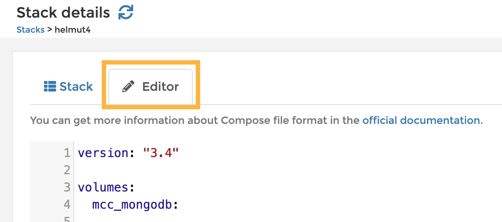This screenshot has width=502, height=222.
Task: Place cursor on the version keyword
Action: pos(103,153)
